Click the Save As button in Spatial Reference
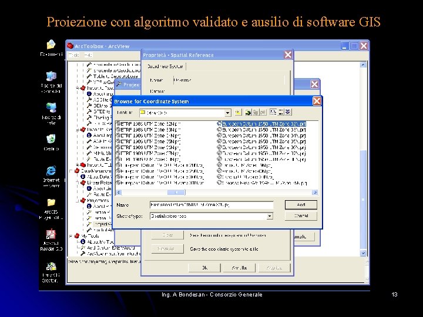423x317 pixels. pyautogui.click(x=167, y=249)
